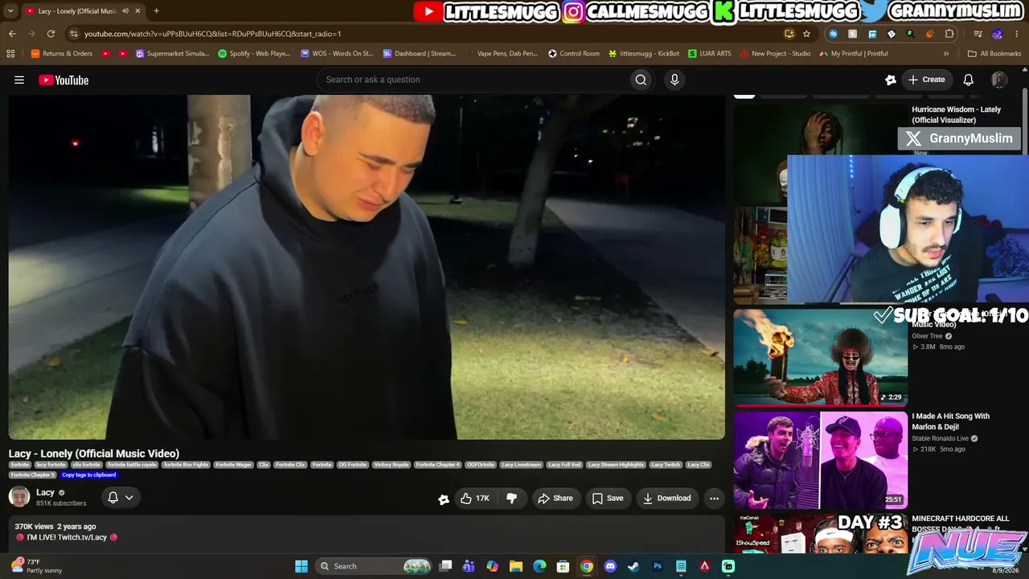The height and width of the screenshot is (579, 1029).
Task: Open Lacy channel avatar
Action: [x=19, y=497]
